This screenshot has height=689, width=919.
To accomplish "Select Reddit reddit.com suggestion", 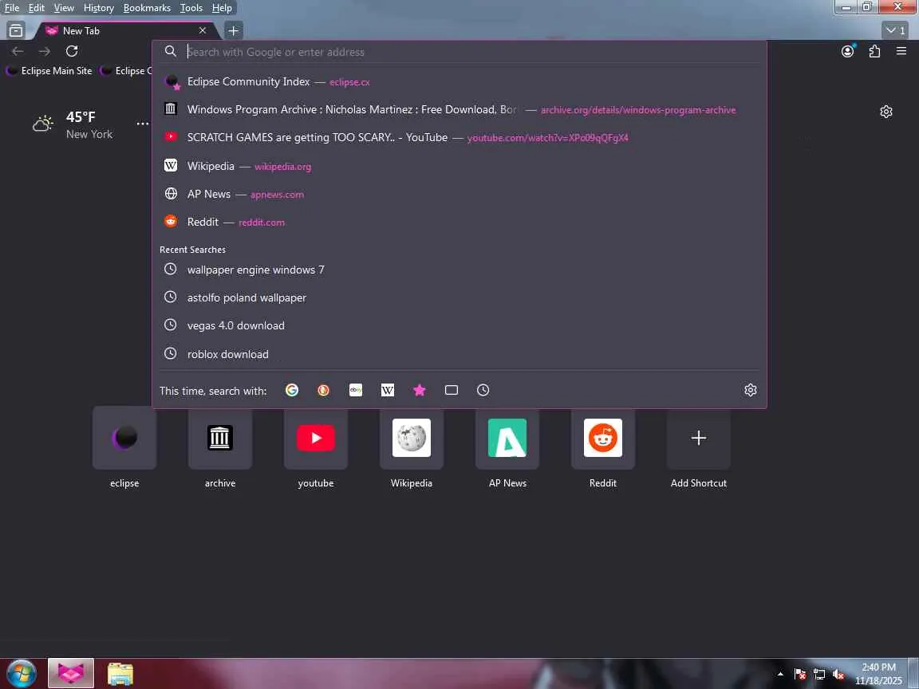I will pyautogui.click(x=459, y=222).
